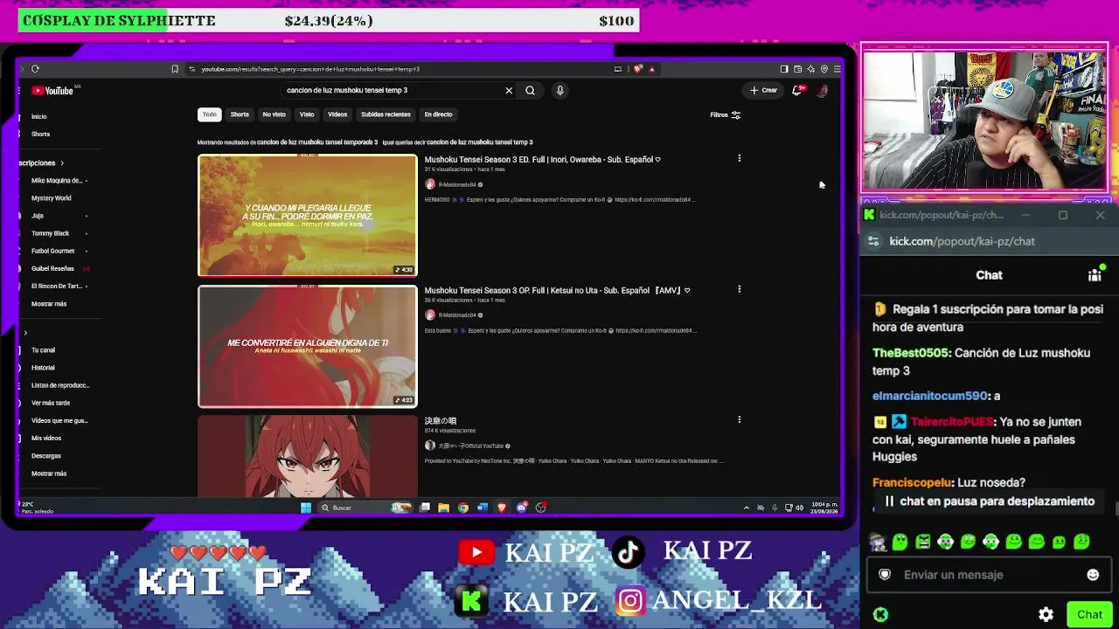
Task: Select the 'En directo' filter chip
Action: pyautogui.click(x=438, y=114)
